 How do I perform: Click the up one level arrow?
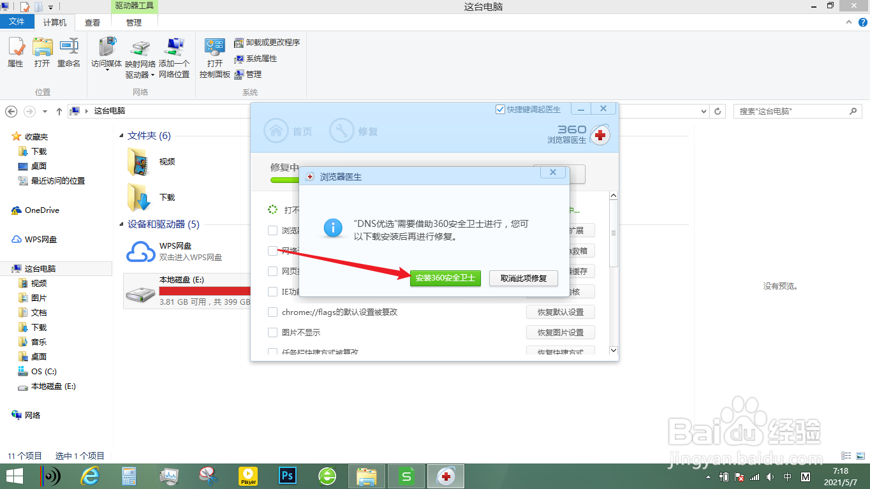pyautogui.click(x=59, y=111)
